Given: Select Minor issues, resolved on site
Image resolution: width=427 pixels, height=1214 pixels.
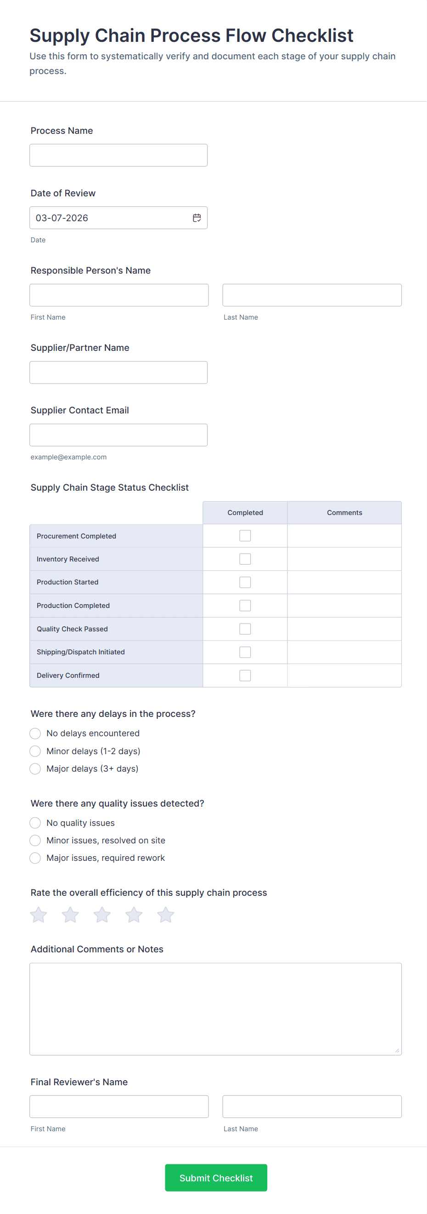Looking at the screenshot, I should [x=35, y=840].
